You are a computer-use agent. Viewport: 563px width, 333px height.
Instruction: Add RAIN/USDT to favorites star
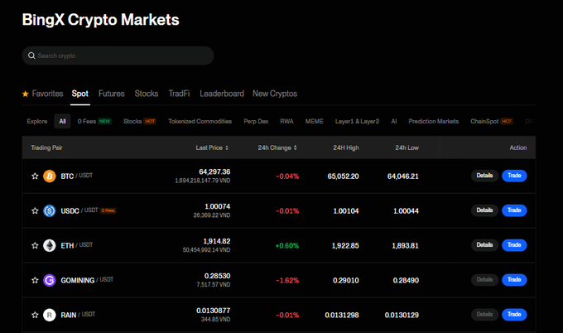[x=35, y=315]
